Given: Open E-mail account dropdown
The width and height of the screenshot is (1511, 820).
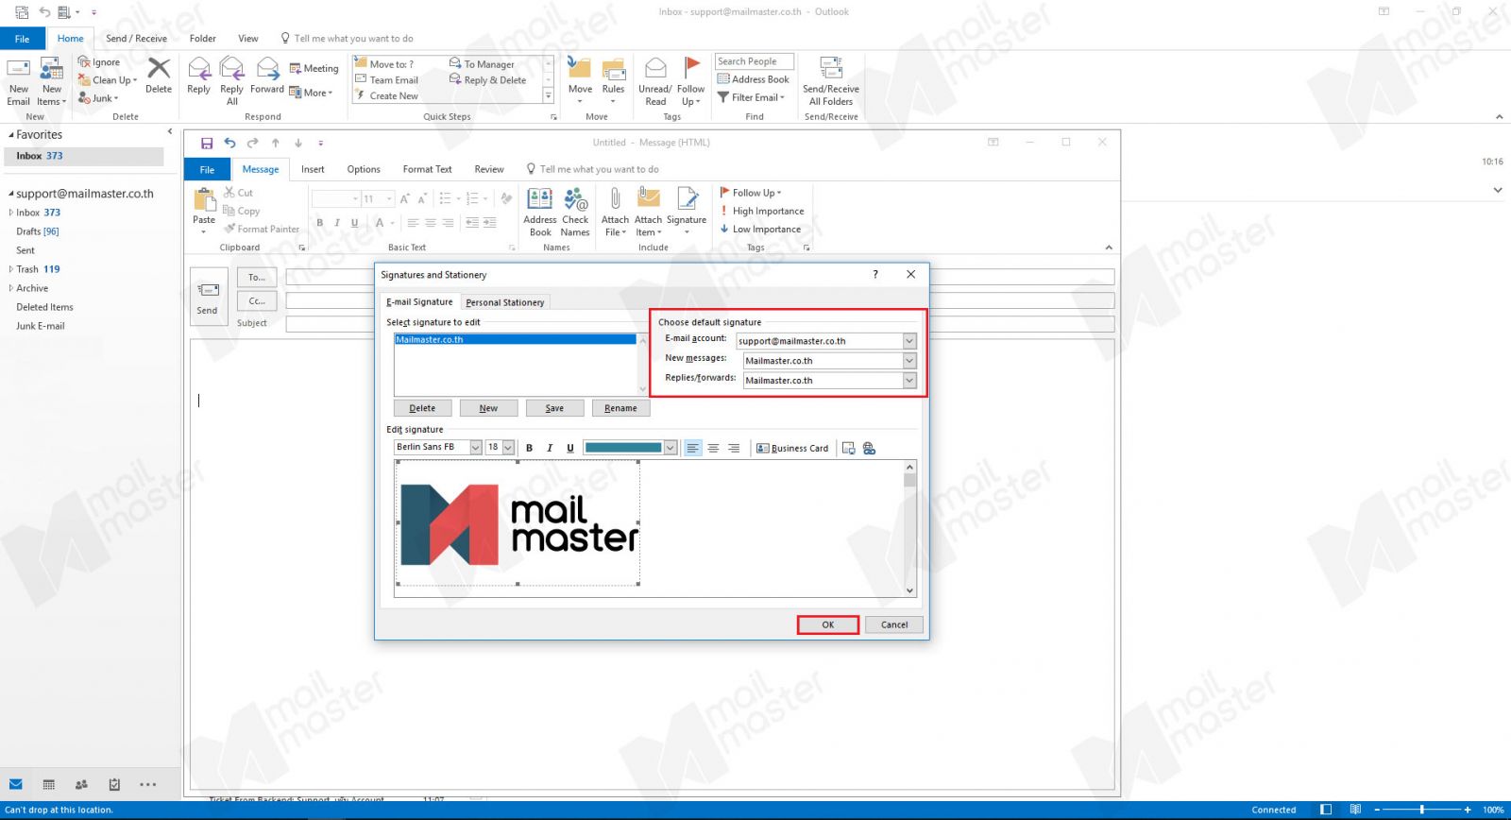Looking at the screenshot, I should click(909, 341).
